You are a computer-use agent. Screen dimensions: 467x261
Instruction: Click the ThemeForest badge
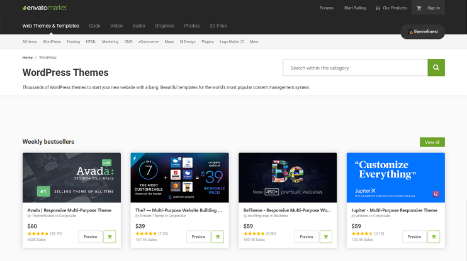422,31
